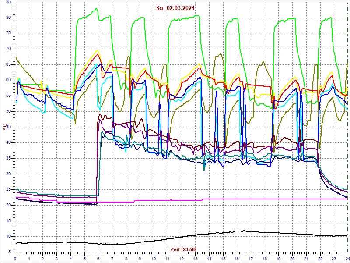This screenshot has height=263, width=350.
Task: Select the '80' tick label on the temperature axis
Action: (8, 18)
